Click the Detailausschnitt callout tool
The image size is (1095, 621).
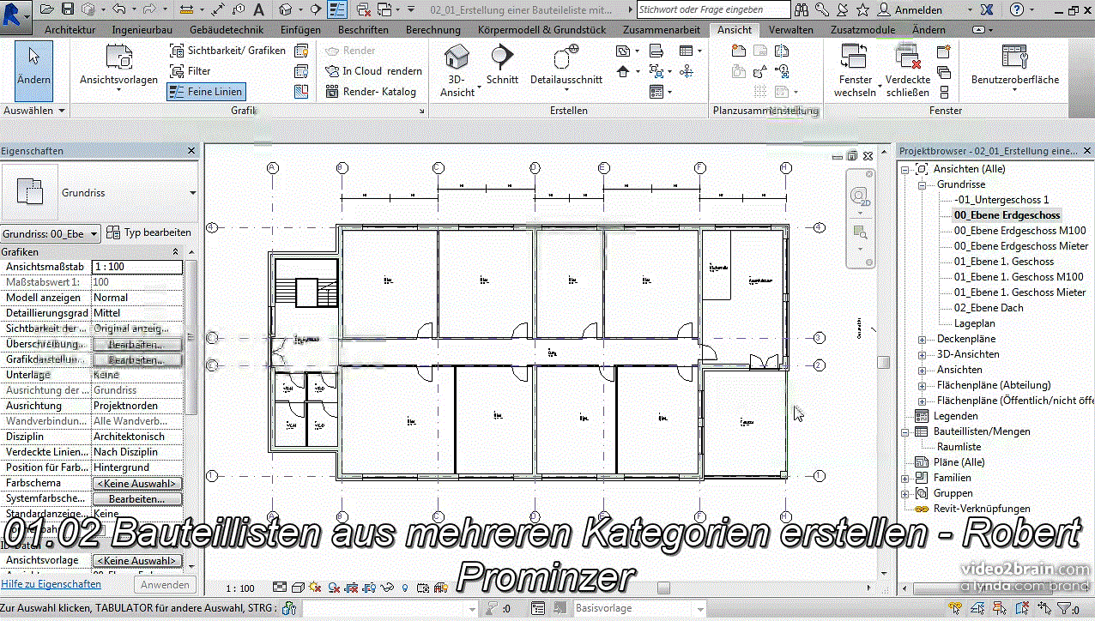pos(566,66)
